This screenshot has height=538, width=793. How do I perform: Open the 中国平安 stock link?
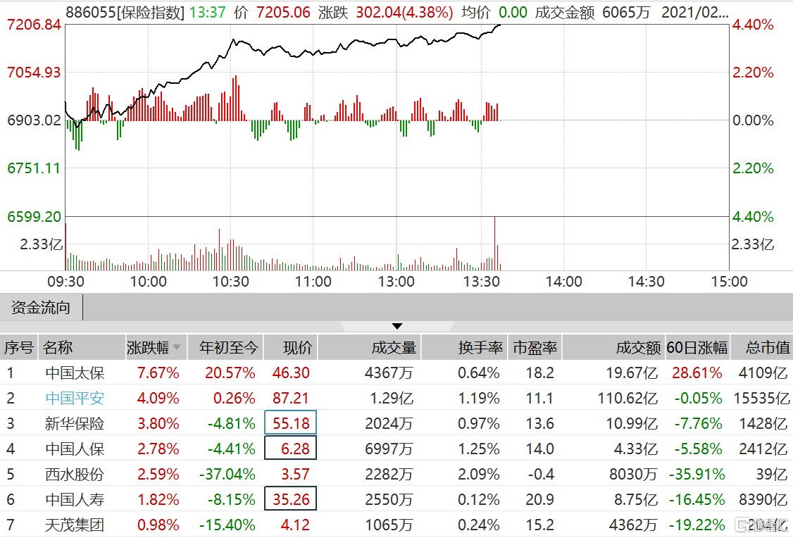click(x=75, y=398)
